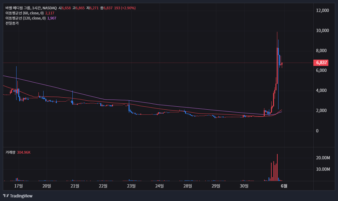Viewport: 338px width, 201px height.
Task: Select the 전일종가 indicator label
Action: click(x=12, y=23)
